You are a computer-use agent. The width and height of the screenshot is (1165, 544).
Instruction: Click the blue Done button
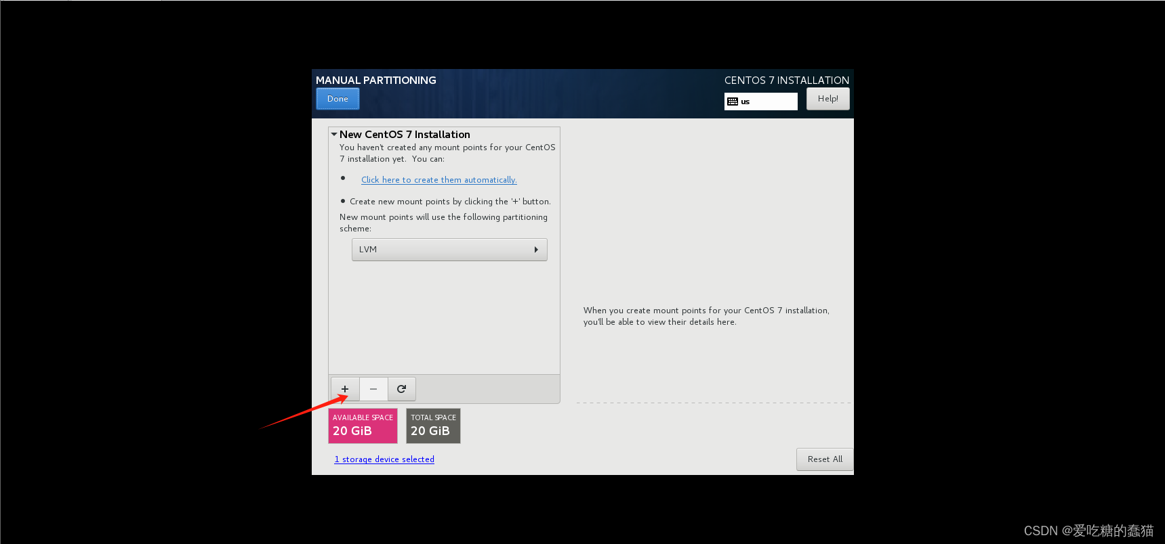[338, 99]
